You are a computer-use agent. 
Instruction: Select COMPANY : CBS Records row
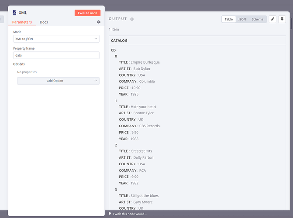pyautogui.click(x=139, y=126)
